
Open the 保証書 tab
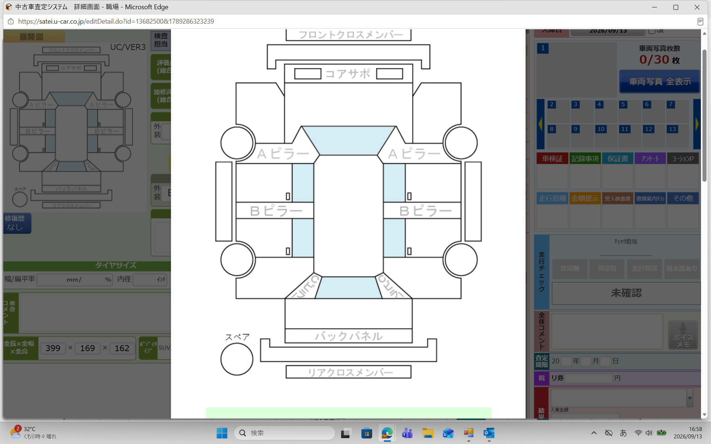(x=617, y=159)
